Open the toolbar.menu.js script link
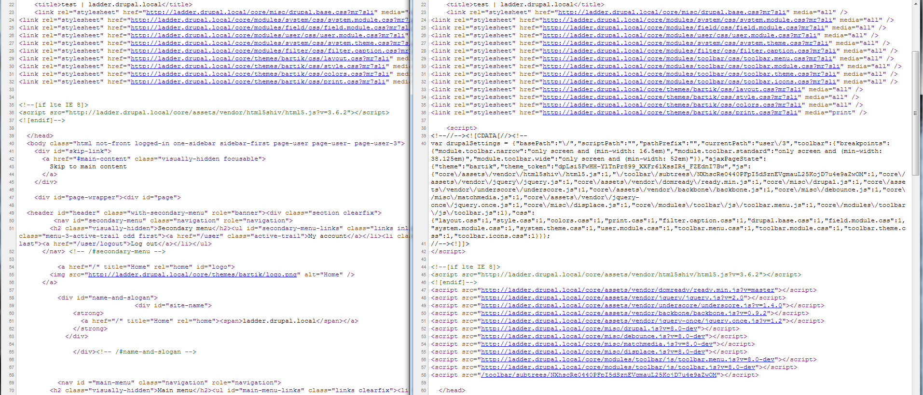The height and width of the screenshot is (395, 923). tap(628, 359)
